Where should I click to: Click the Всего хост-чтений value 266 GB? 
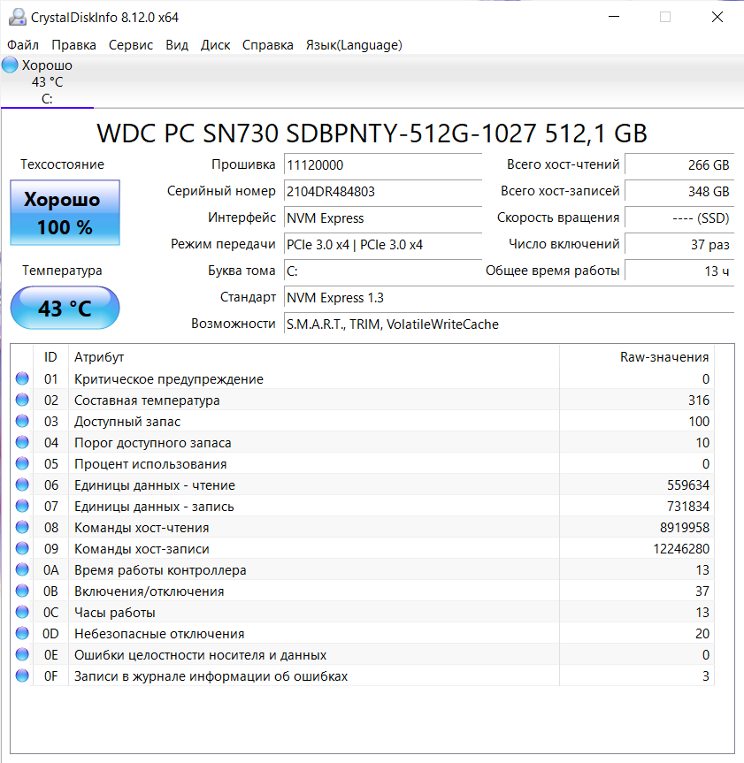click(x=679, y=165)
